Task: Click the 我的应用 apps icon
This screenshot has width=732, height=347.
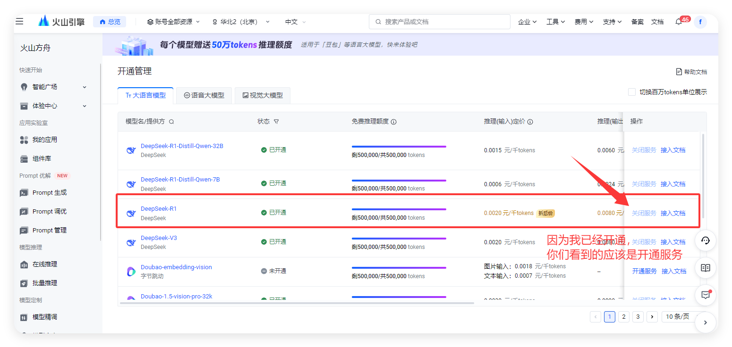Action: [x=24, y=140]
